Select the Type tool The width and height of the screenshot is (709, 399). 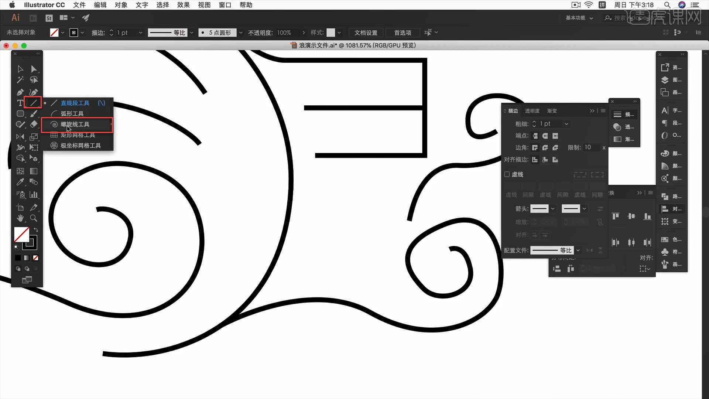coord(20,103)
